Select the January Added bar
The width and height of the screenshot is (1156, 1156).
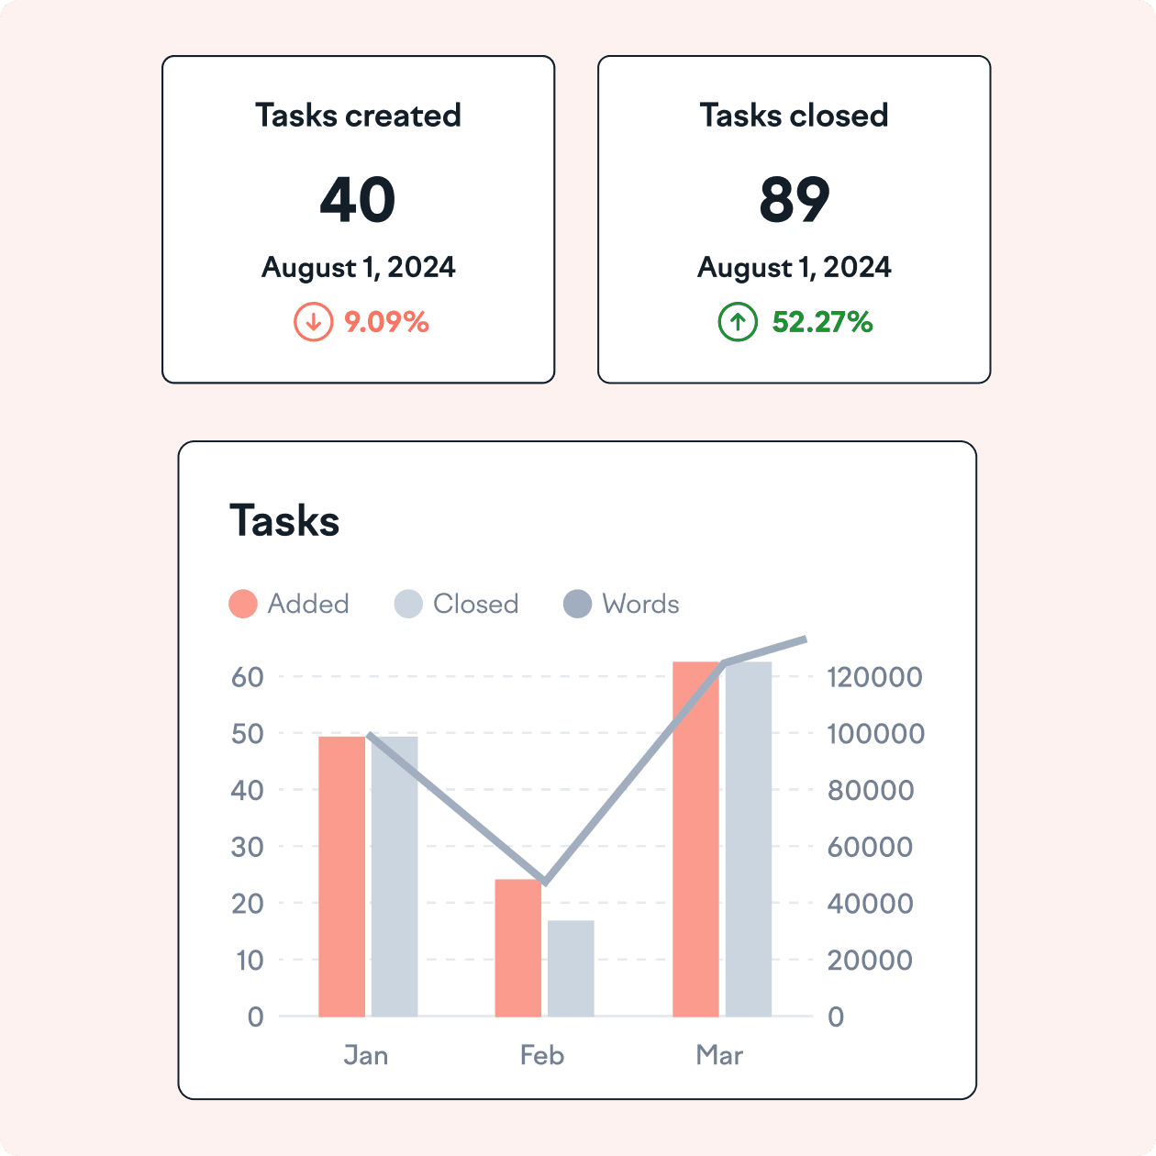[x=341, y=876]
